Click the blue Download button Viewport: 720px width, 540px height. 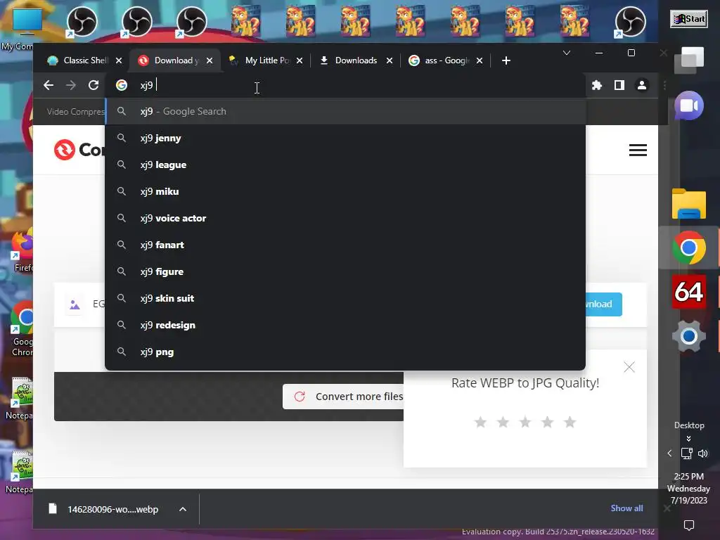pos(603,304)
